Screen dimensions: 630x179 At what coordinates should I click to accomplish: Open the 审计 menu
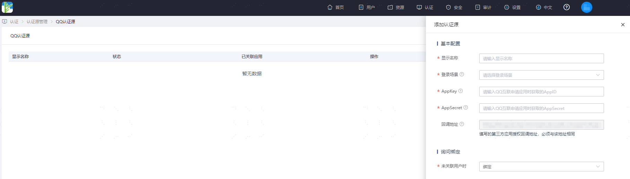pos(483,7)
